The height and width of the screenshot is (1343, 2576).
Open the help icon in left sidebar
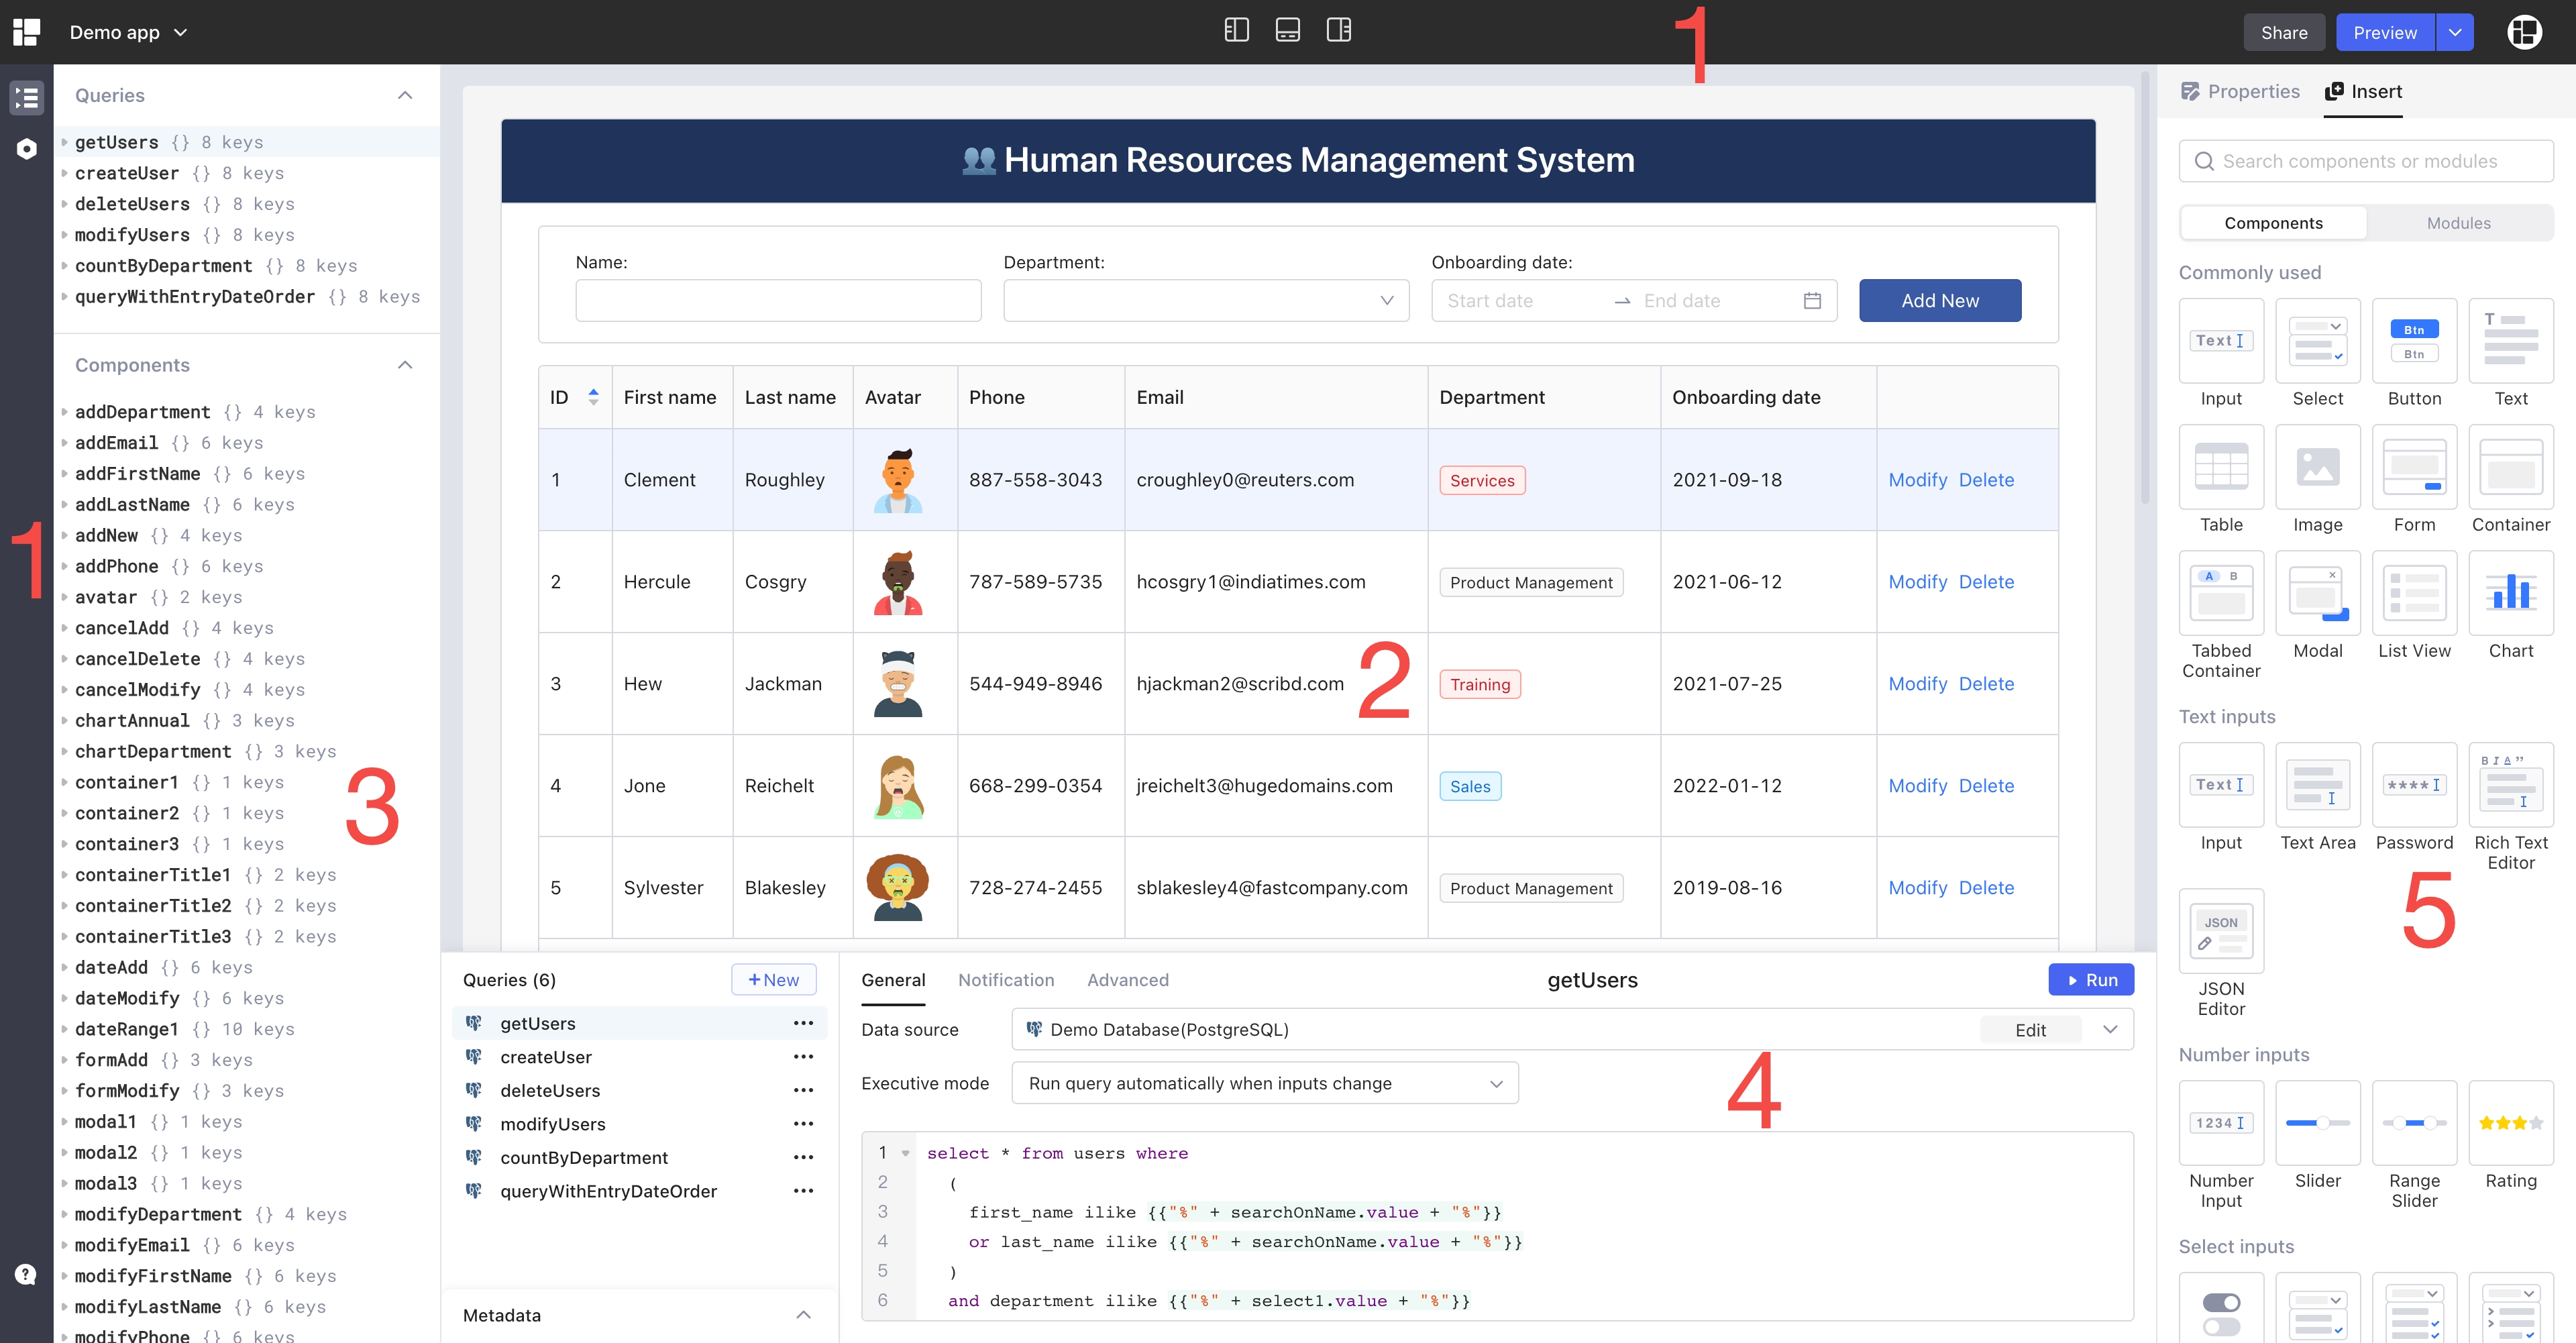tap(26, 1274)
